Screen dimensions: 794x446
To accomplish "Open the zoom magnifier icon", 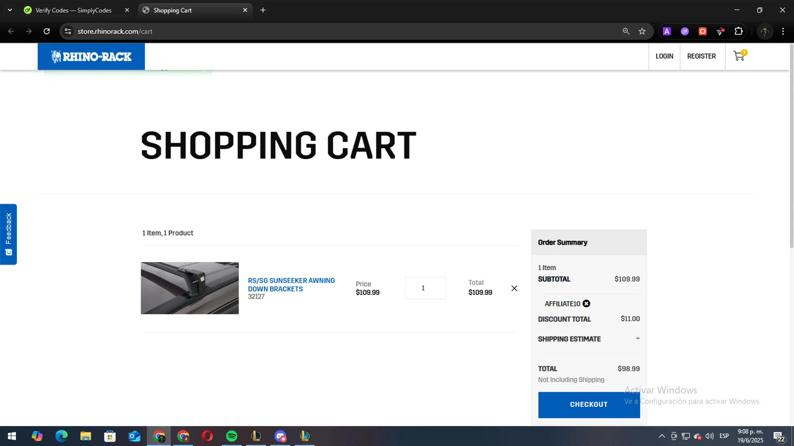I will (626, 31).
